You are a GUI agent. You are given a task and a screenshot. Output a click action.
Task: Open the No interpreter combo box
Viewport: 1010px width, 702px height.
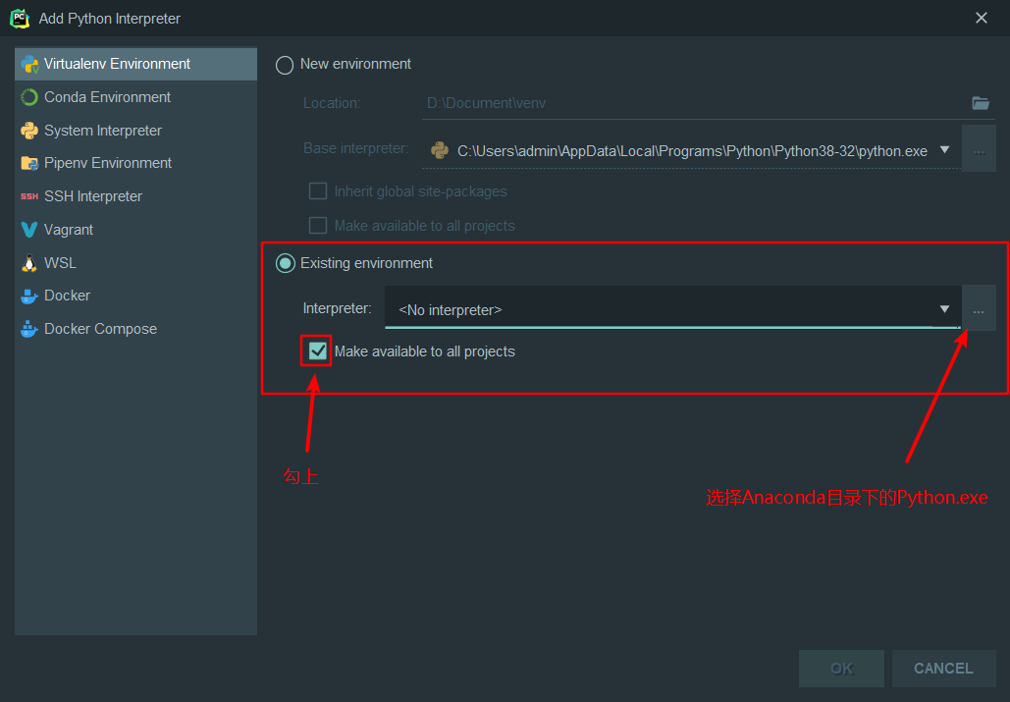pyautogui.click(x=672, y=308)
